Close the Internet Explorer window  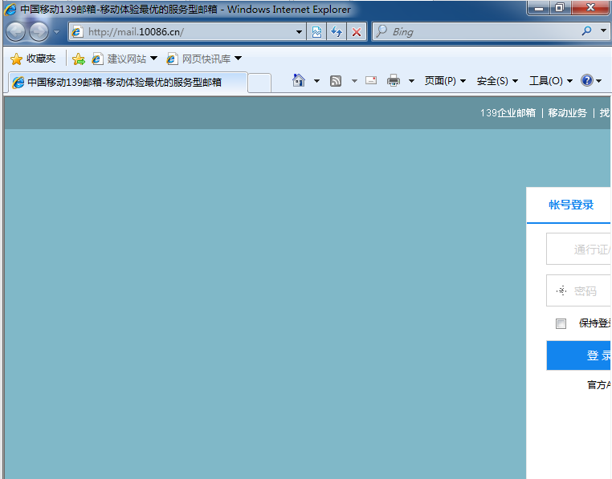tap(590, 8)
